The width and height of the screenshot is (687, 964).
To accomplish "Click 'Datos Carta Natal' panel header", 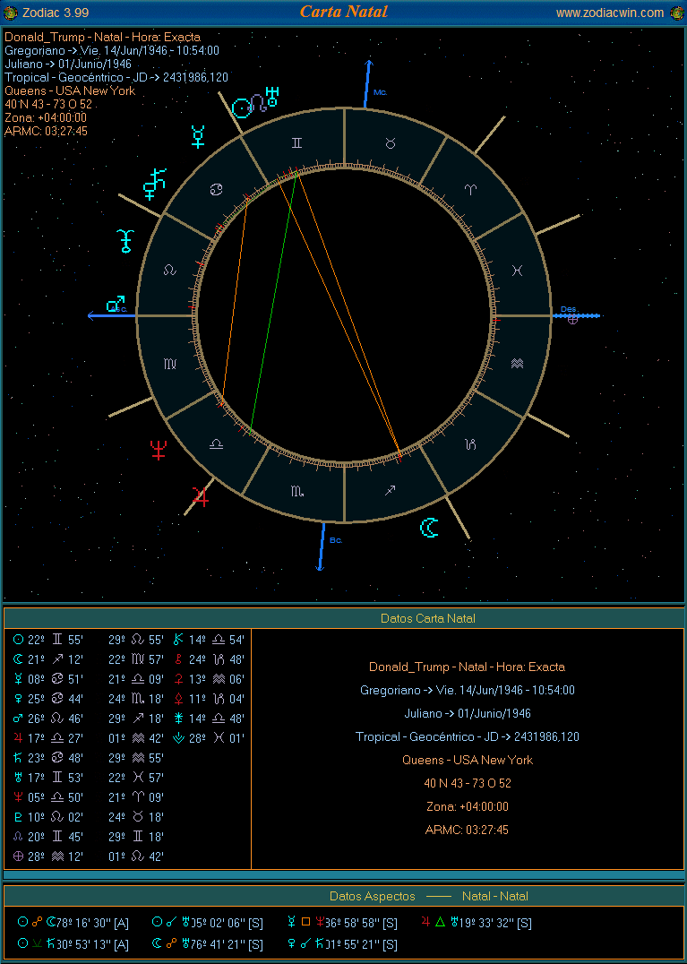I will click(427, 618).
